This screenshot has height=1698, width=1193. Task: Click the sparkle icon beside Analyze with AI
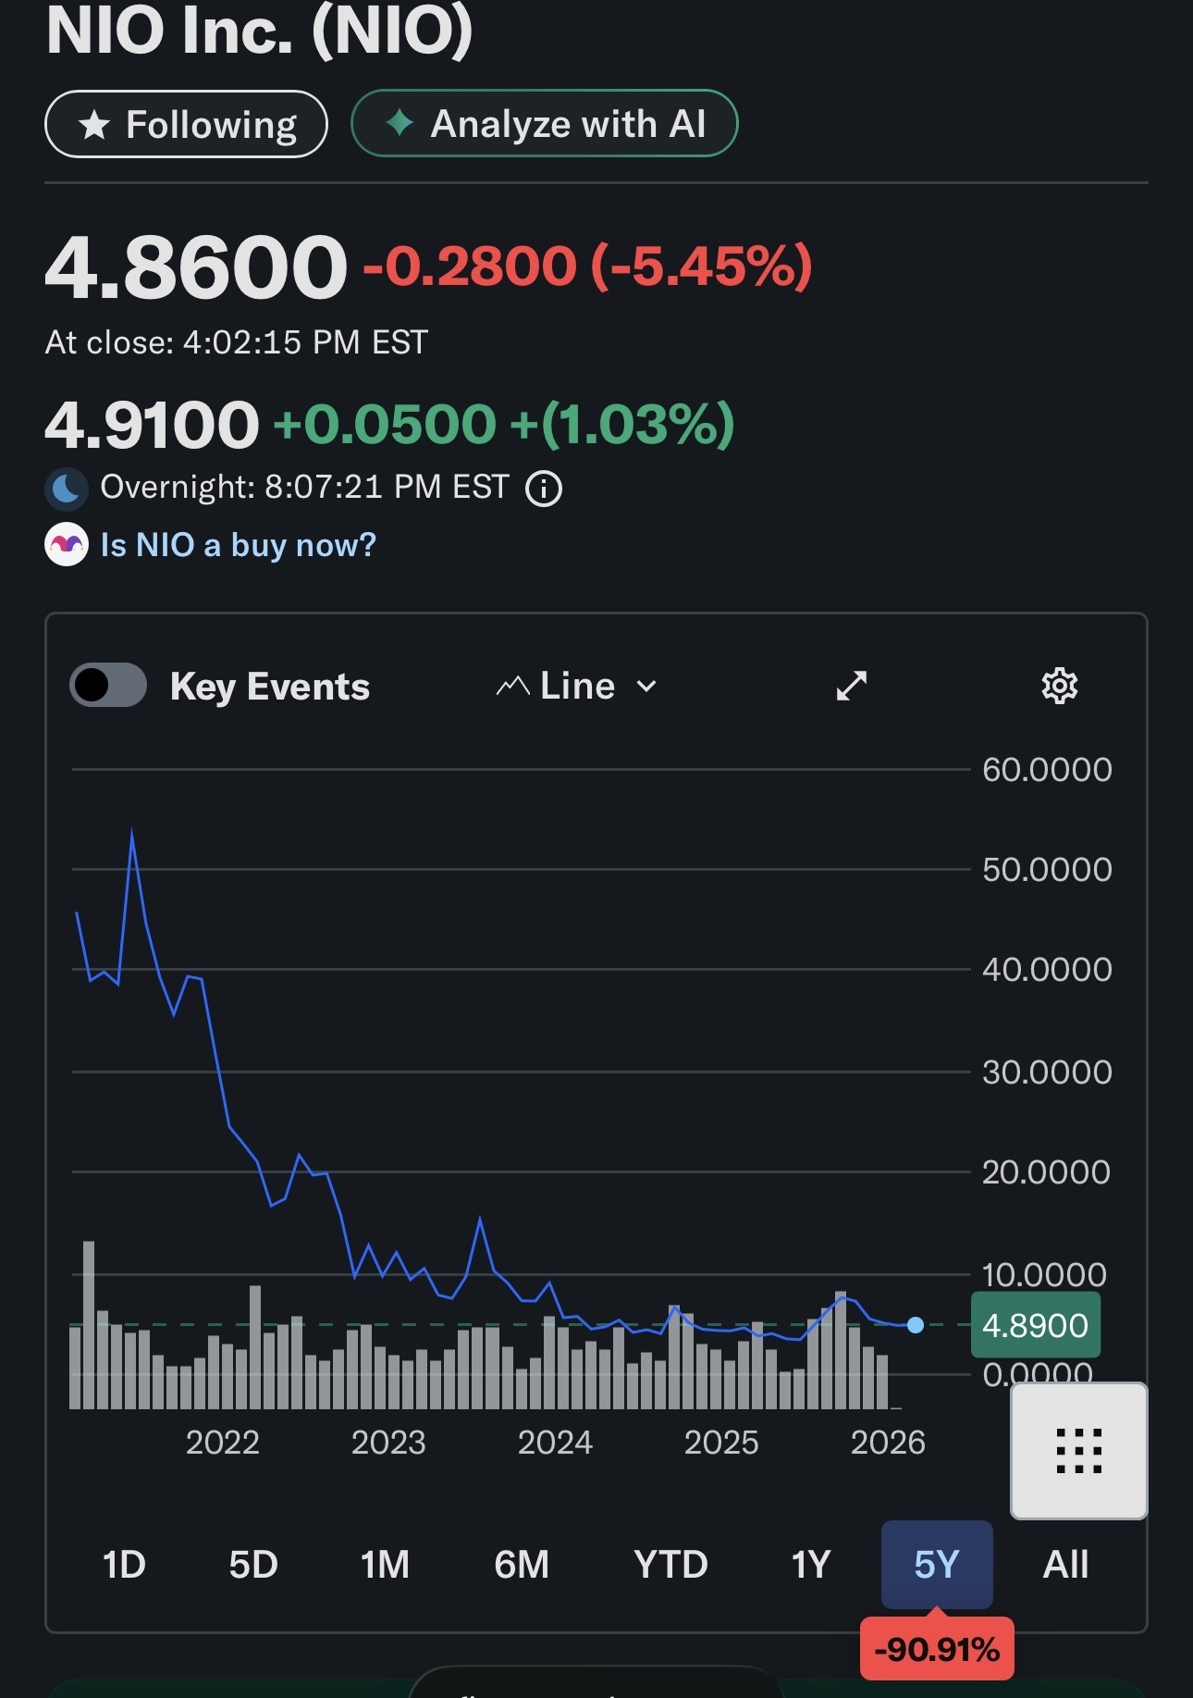400,123
